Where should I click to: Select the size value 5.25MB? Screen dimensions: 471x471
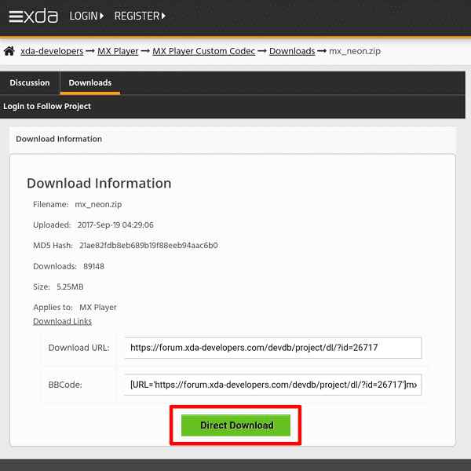click(70, 287)
